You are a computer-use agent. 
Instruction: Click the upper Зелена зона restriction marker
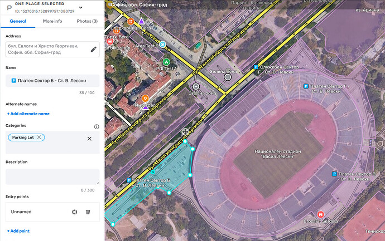tap(228, 77)
